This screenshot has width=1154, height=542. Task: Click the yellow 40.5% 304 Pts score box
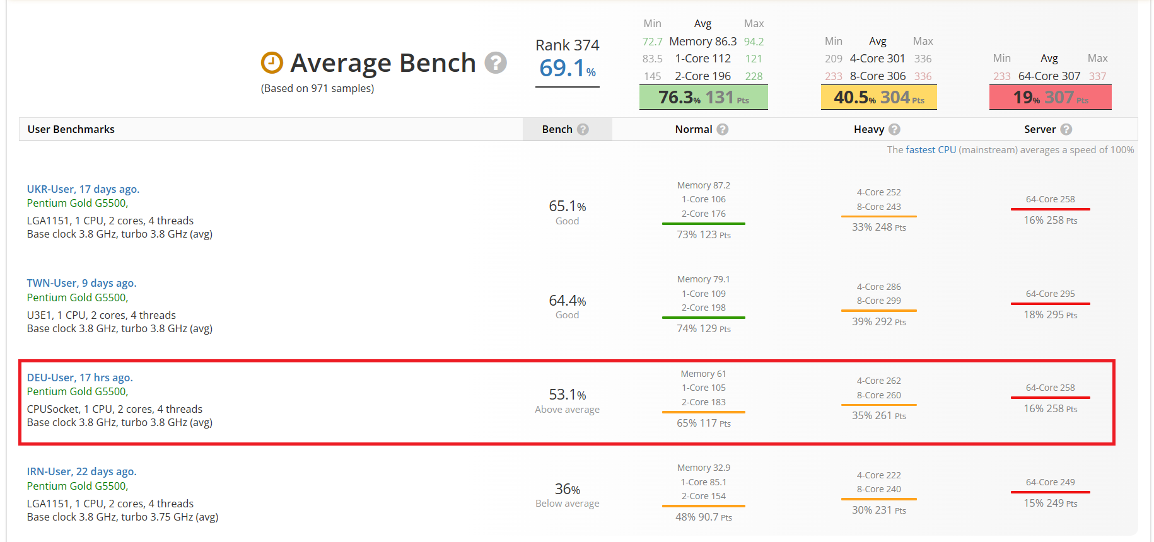point(879,98)
